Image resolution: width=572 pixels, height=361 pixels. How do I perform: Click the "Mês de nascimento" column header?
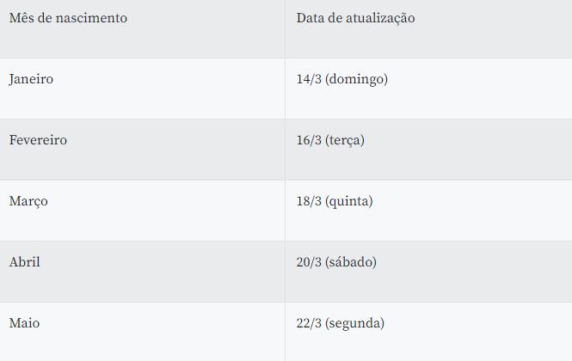(x=68, y=18)
